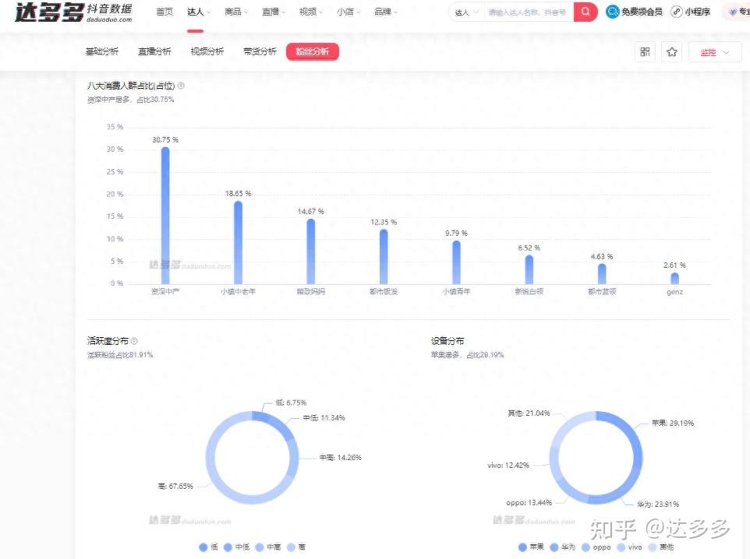Toggle the 其他 legend in device chart

click(x=661, y=547)
